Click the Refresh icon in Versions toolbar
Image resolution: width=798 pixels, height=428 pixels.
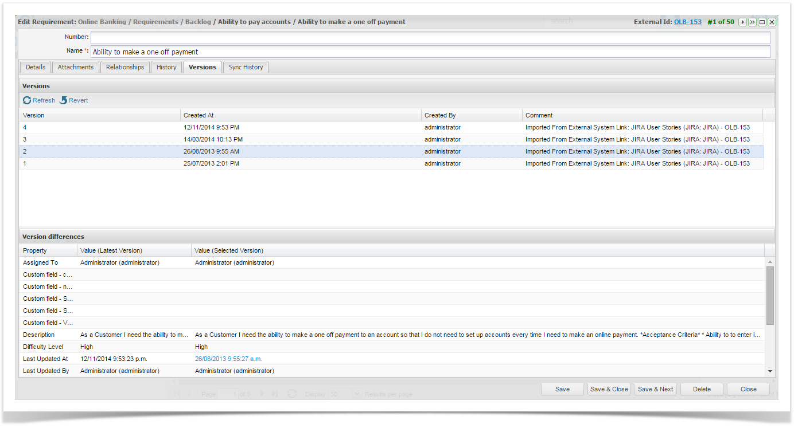pos(27,101)
